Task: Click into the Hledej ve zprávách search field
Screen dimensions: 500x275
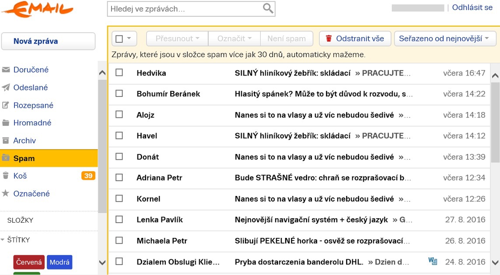Action: [184, 9]
